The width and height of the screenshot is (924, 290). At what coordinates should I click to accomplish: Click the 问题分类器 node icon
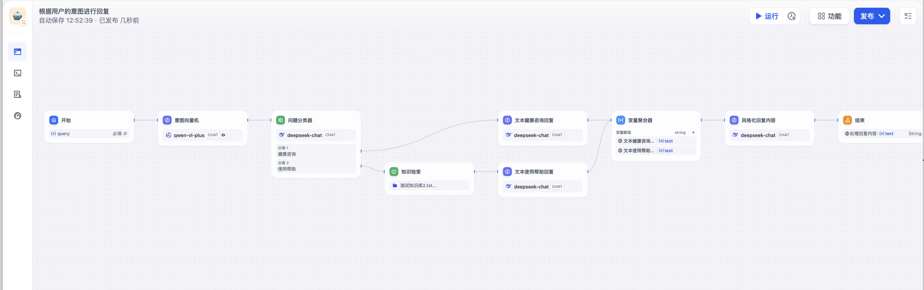pos(280,120)
